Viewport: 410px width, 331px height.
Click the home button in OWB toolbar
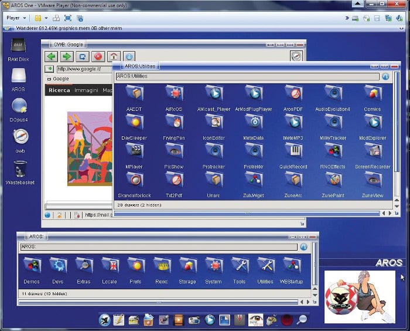click(x=113, y=56)
